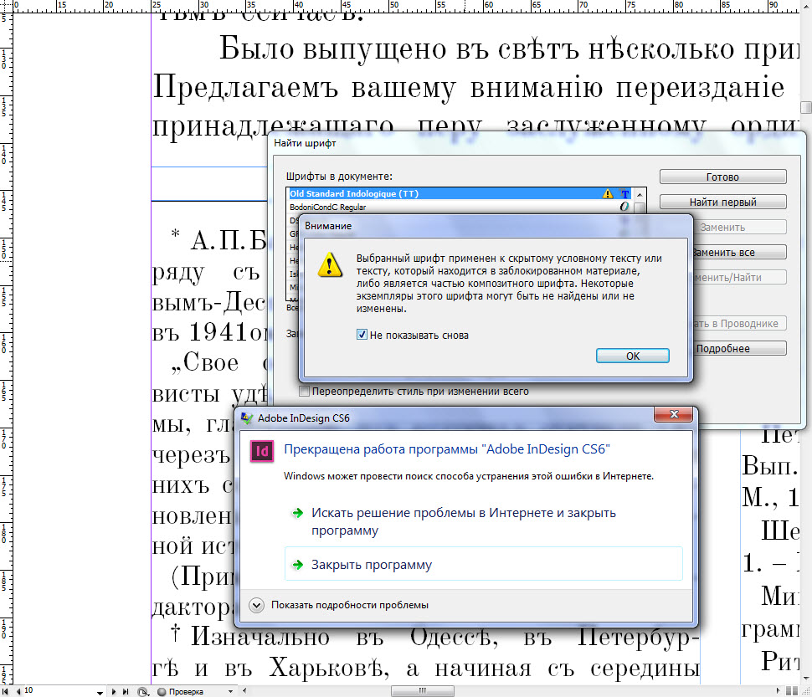The image size is (812, 697).
Task: Open the Проверка preflight menu arrow
Action: [231, 692]
